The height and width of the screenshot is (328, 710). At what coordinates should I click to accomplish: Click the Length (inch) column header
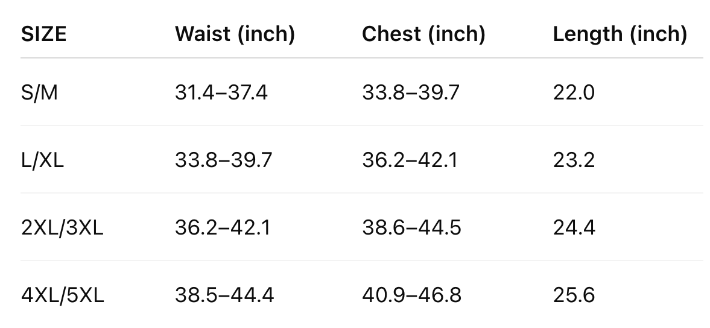[620, 34]
